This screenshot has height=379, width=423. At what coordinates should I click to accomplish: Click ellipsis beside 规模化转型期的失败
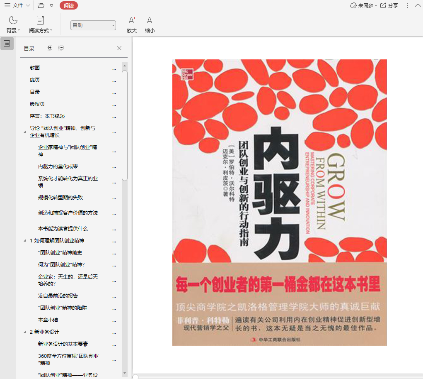pos(114,198)
